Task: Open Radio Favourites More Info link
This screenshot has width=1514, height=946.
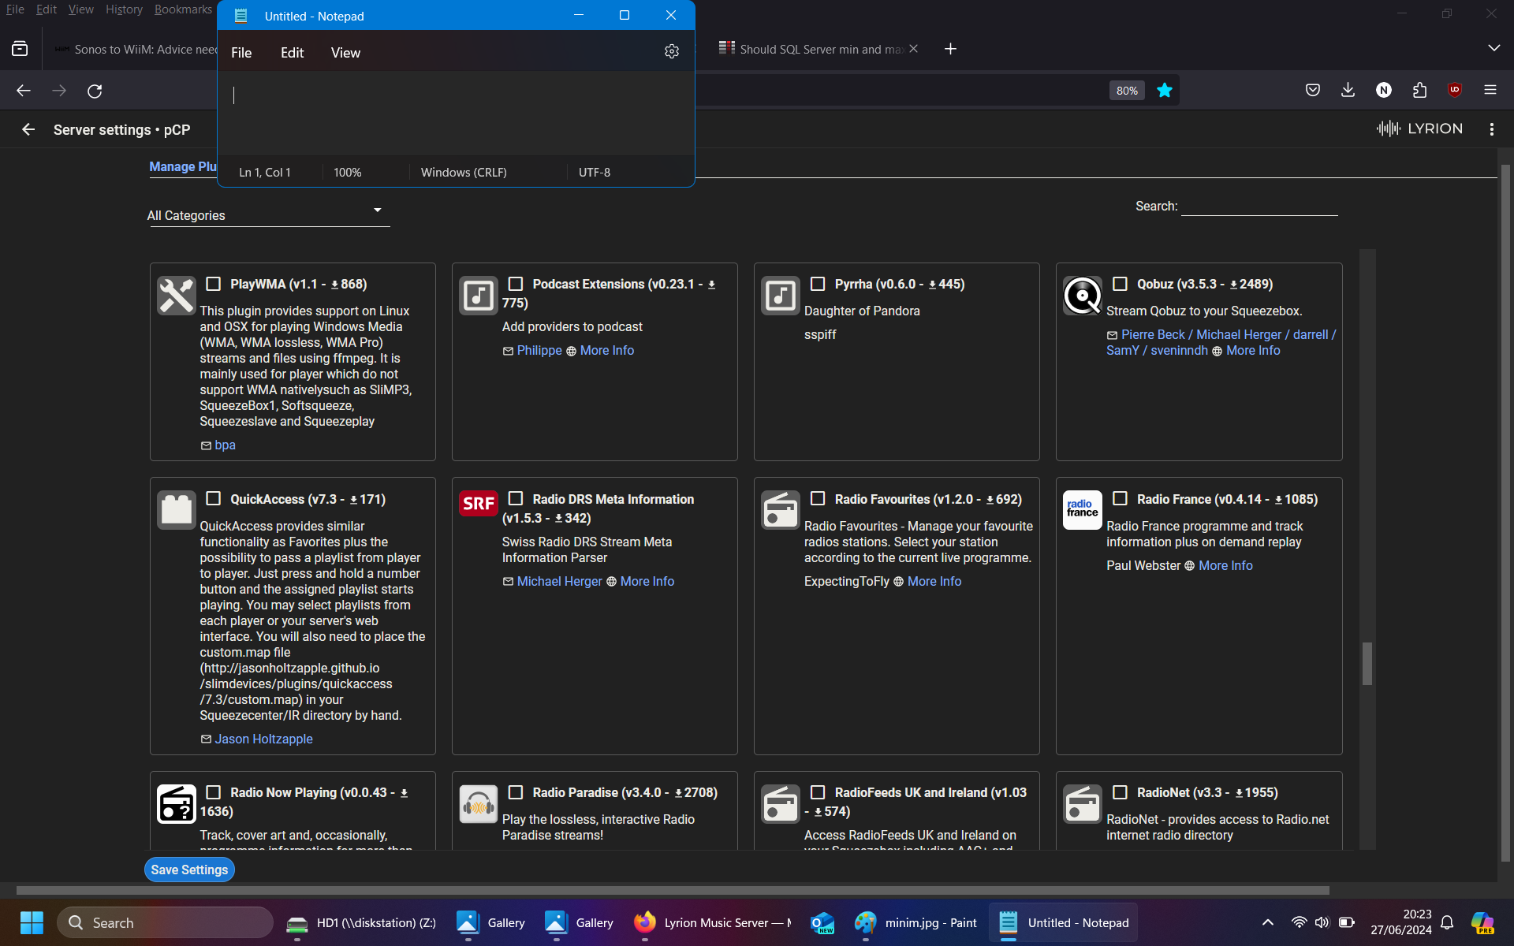Action: (934, 581)
